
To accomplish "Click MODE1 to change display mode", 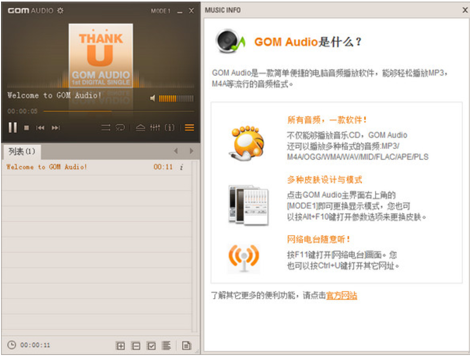I will (x=160, y=9).
